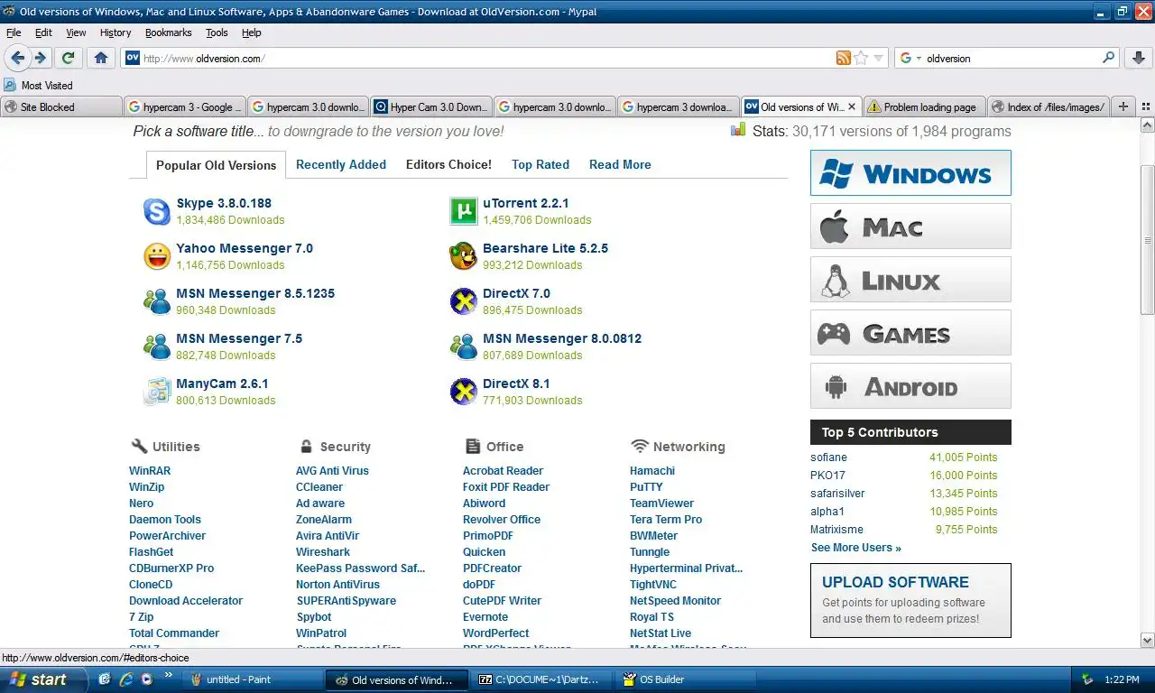Click the DirectX 7.0 icon
The width and height of the screenshot is (1155, 693).
(463, 301)
